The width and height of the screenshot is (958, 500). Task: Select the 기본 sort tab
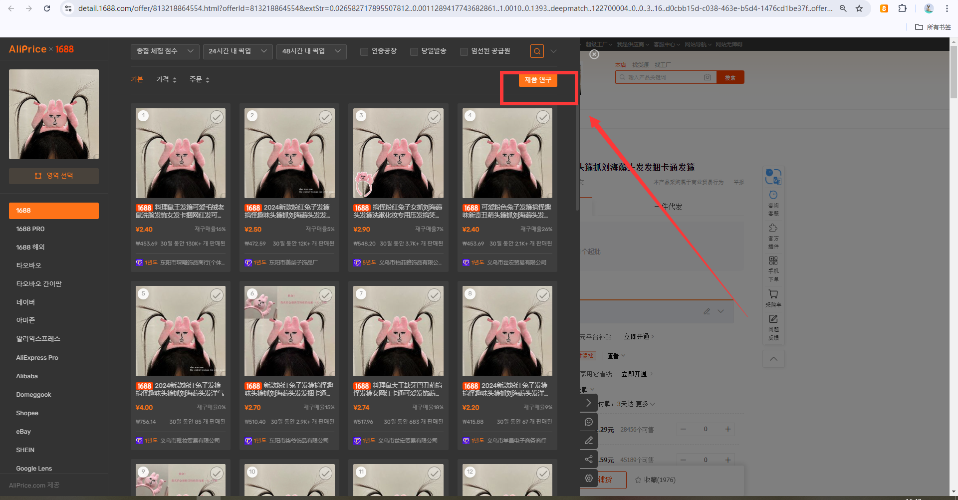[137, 79]
